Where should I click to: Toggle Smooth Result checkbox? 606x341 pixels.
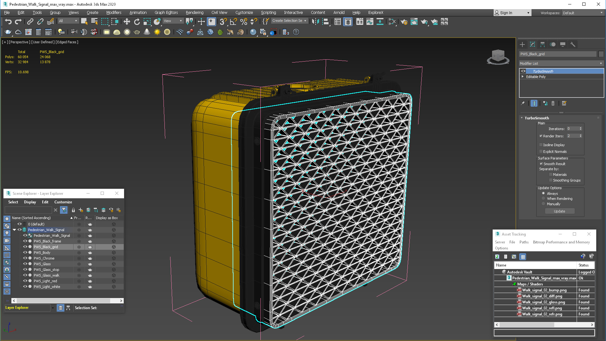point(541,164)
